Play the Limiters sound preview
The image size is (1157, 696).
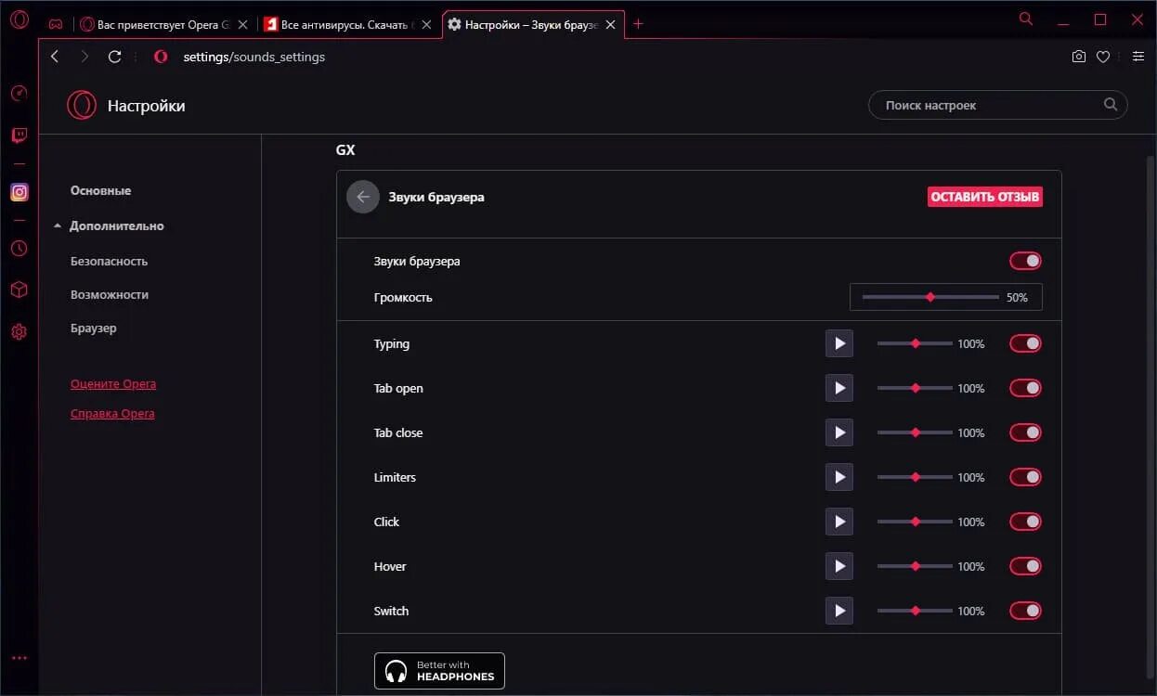tap(839, 477)
